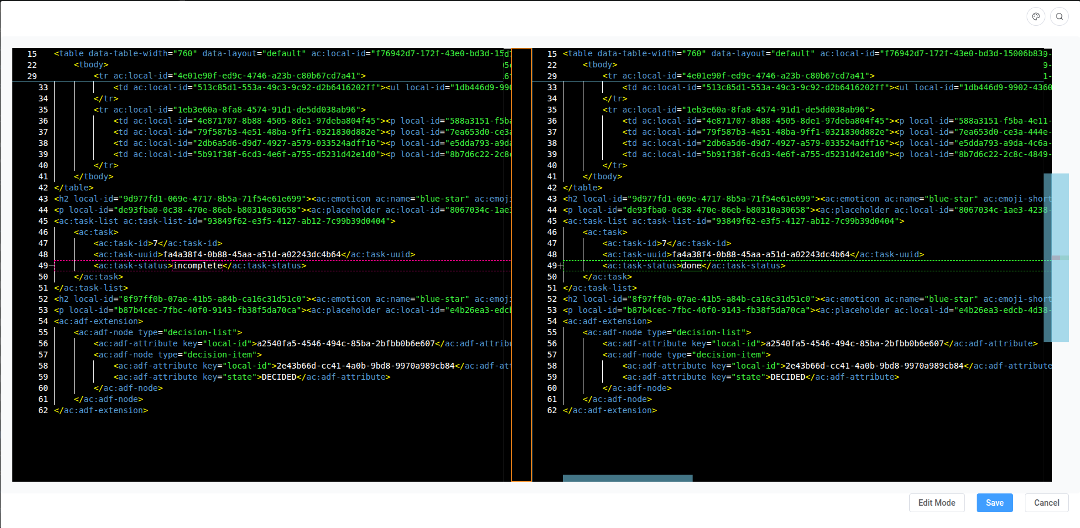Viewport: 1080px width, 528px height.
Task: Click the center diff gutter between panes
Action: pyautogui.click(x=521, y=265)
